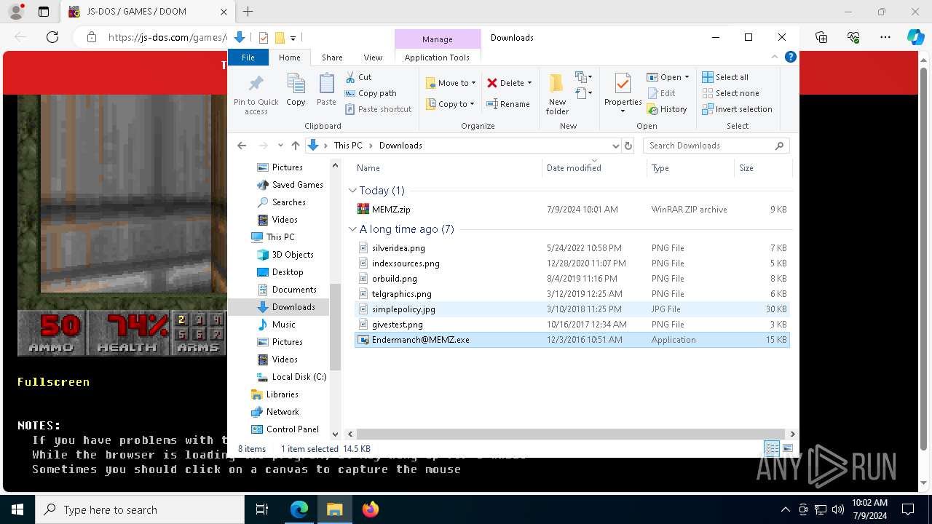This screenshot has height=524, width=932.
Task: Click Select all in ribbon
Action: point(725,77)
